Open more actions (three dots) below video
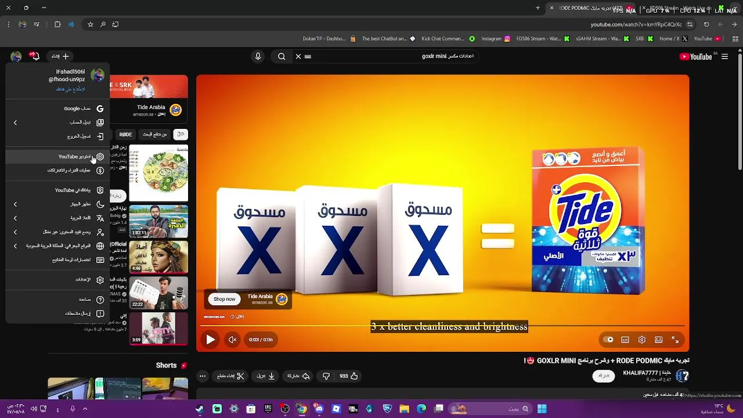 203,376
